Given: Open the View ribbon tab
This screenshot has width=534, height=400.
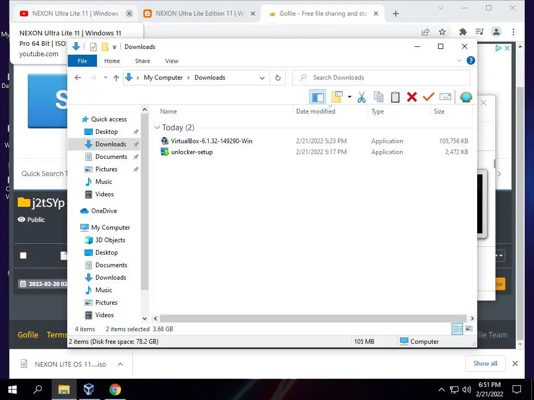Looking at the screenshot, I should [172, 61].
